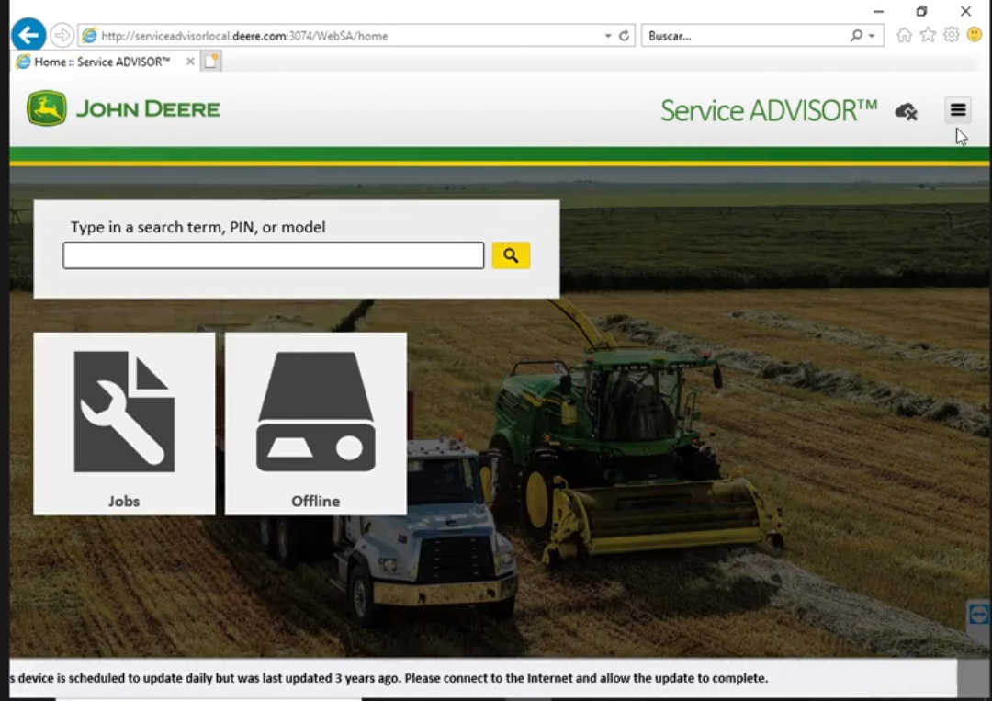Click the John Deere logo
The image size is (992, 701).
tap(122, 107)
